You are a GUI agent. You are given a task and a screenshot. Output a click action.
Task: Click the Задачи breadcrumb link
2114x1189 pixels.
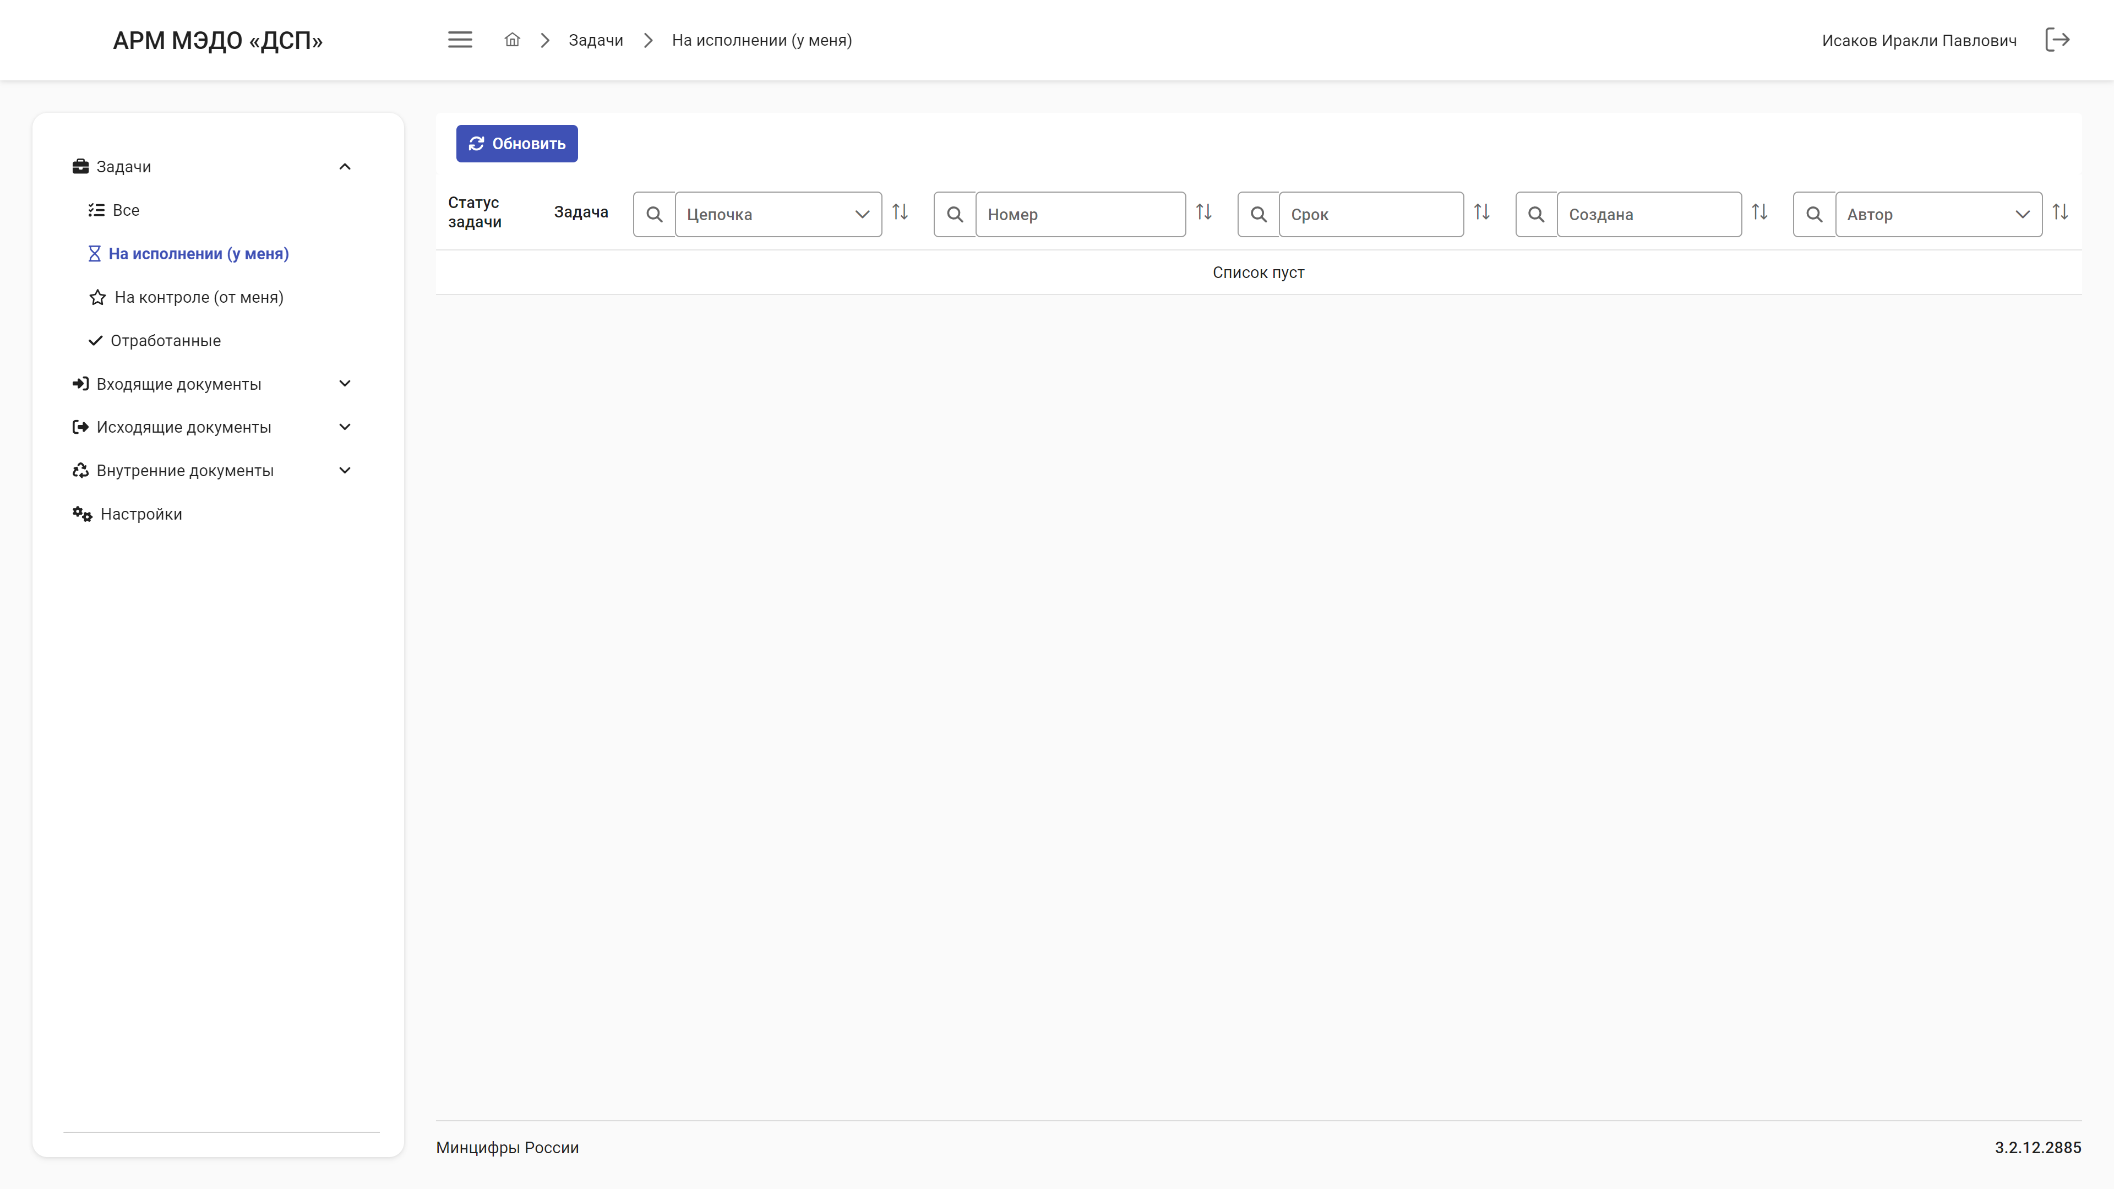(x=596, y=40)
